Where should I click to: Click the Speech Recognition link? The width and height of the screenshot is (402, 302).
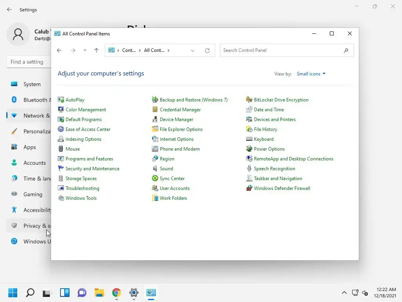click(x=274, y=168)
